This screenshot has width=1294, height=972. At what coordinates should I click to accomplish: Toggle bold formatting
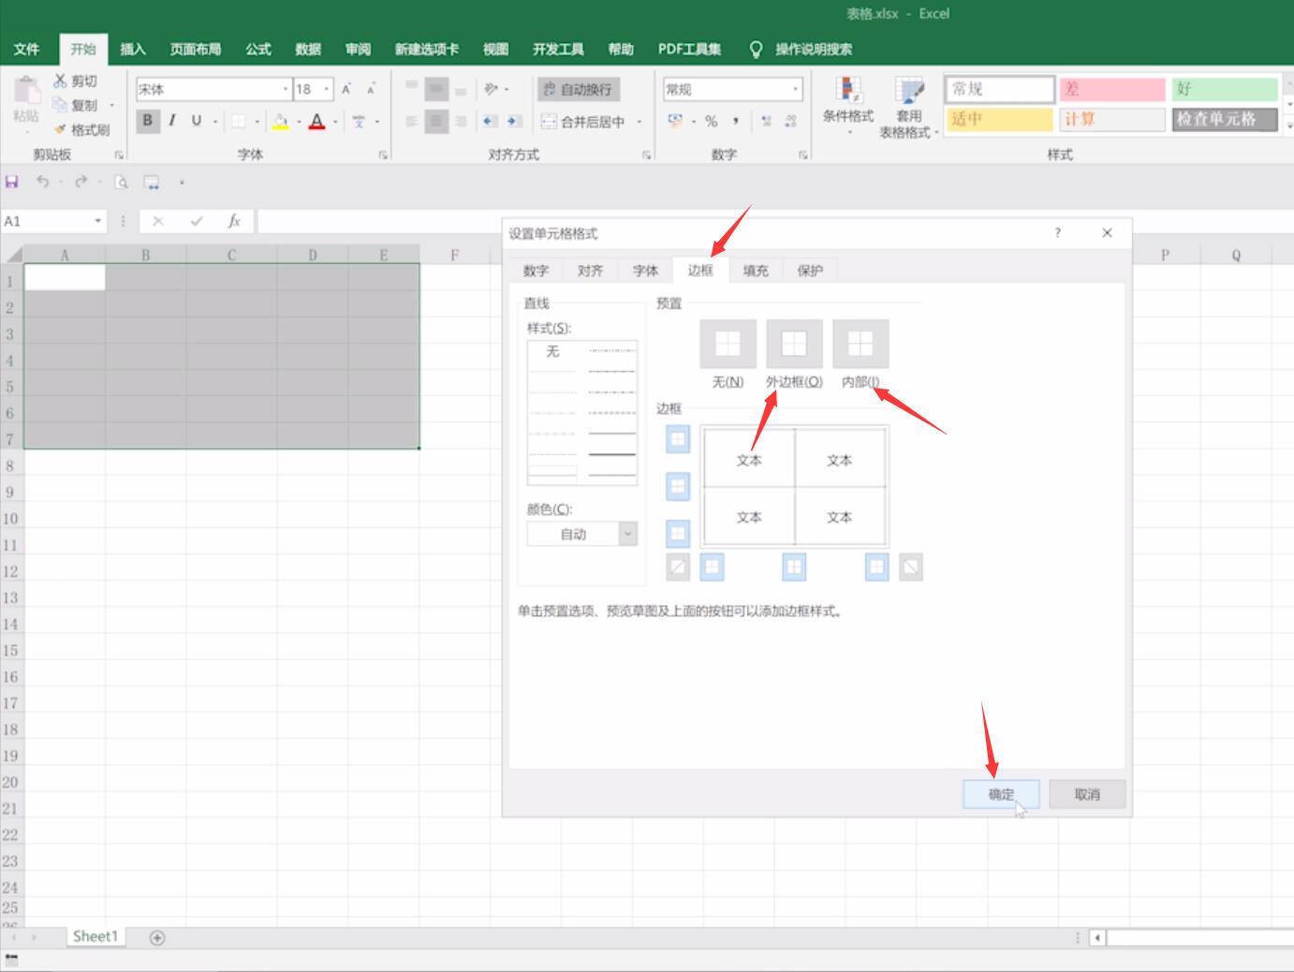pyautogui.click(x=147, y=120)
